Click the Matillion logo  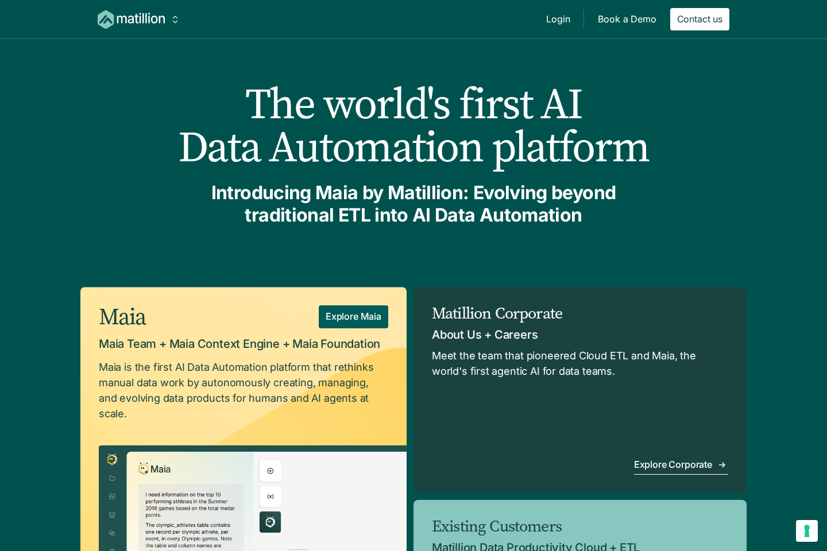point(132,20)
